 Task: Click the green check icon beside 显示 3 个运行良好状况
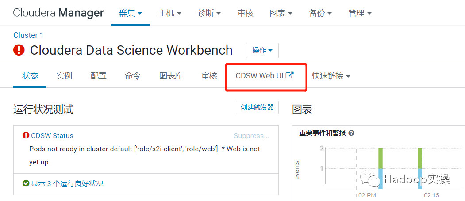[x=26, y=183]
